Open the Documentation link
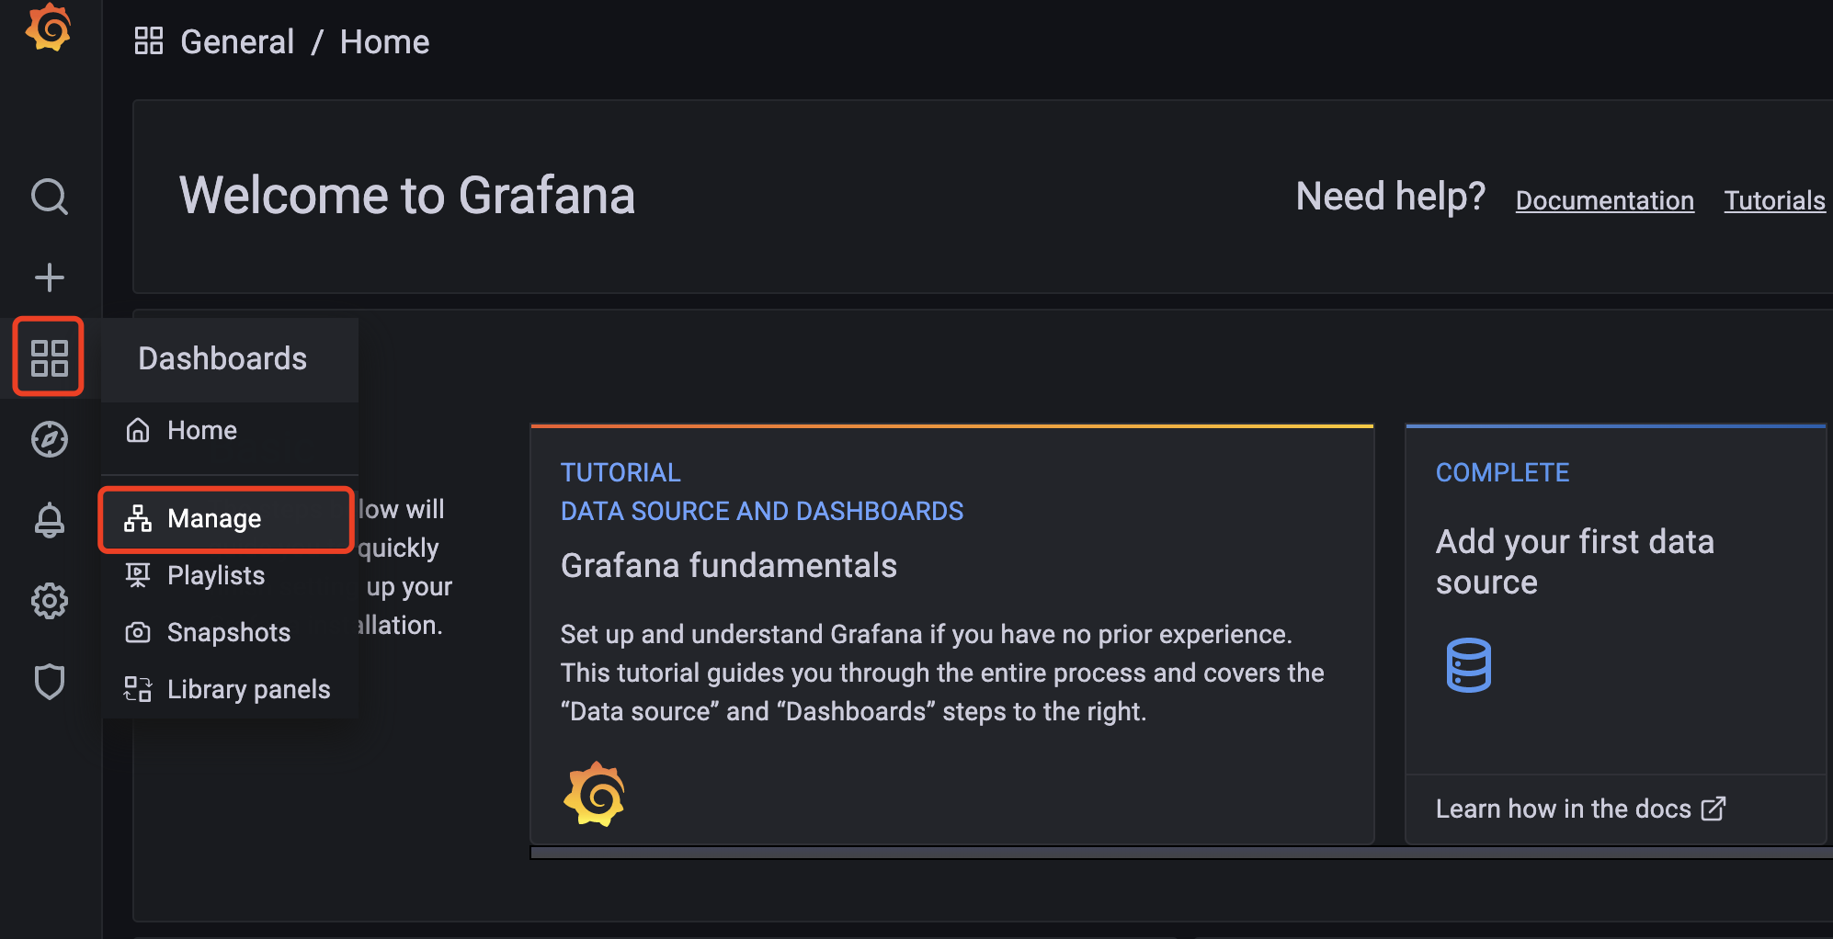The image size is (1833, 939). tap(1604, 200)
